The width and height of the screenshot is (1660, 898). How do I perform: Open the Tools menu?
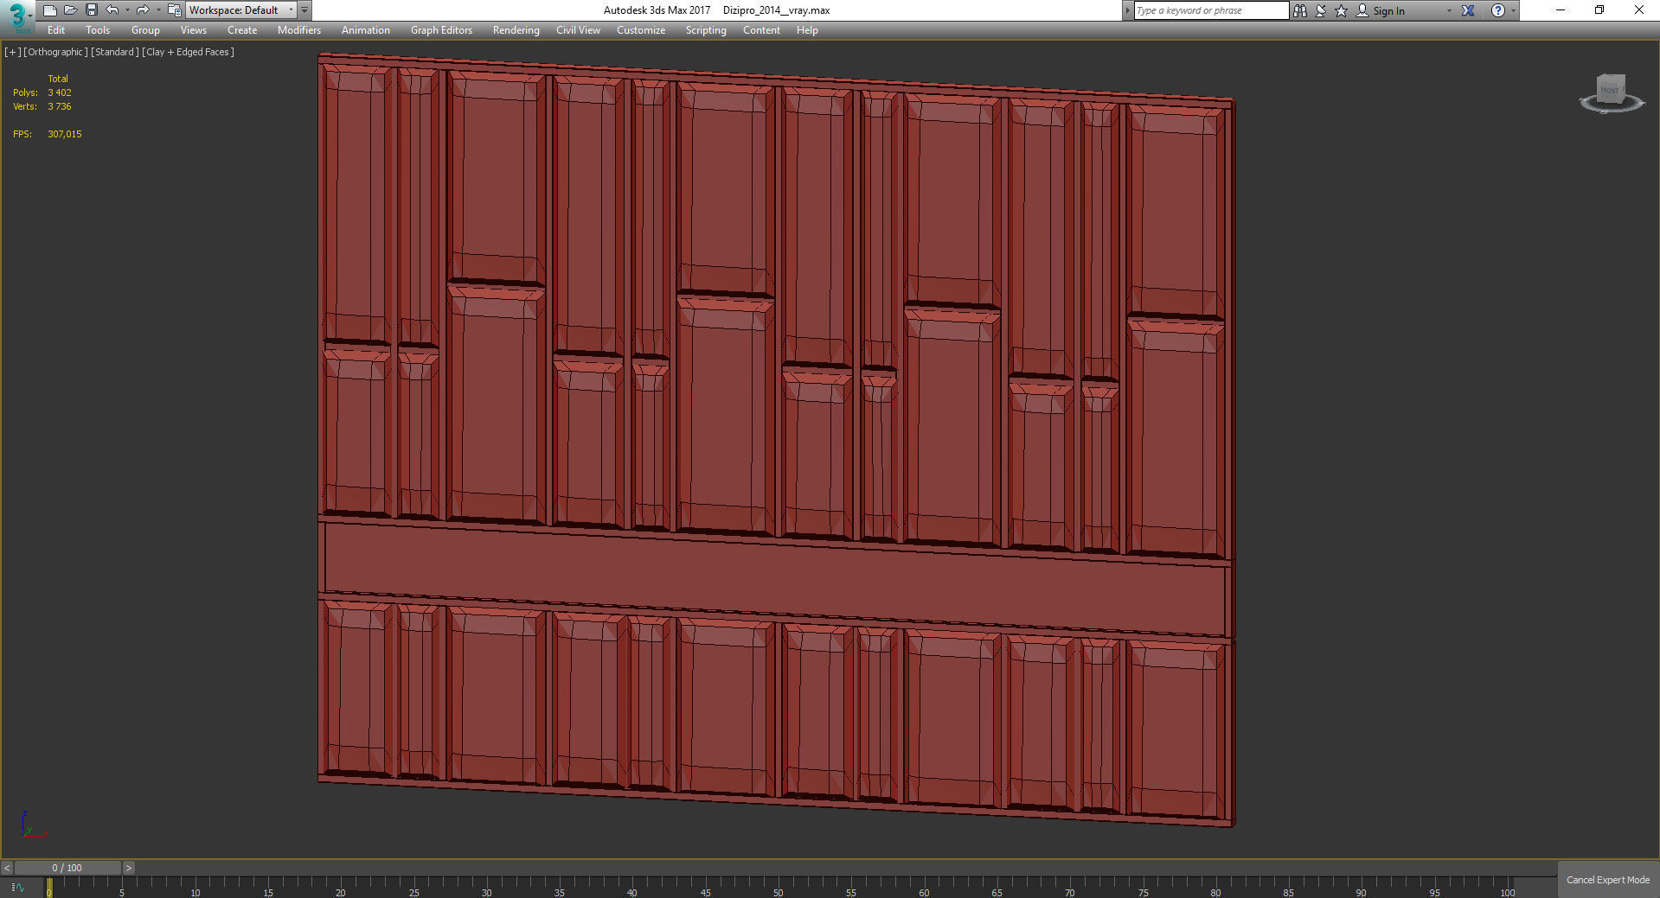(98, 30)
